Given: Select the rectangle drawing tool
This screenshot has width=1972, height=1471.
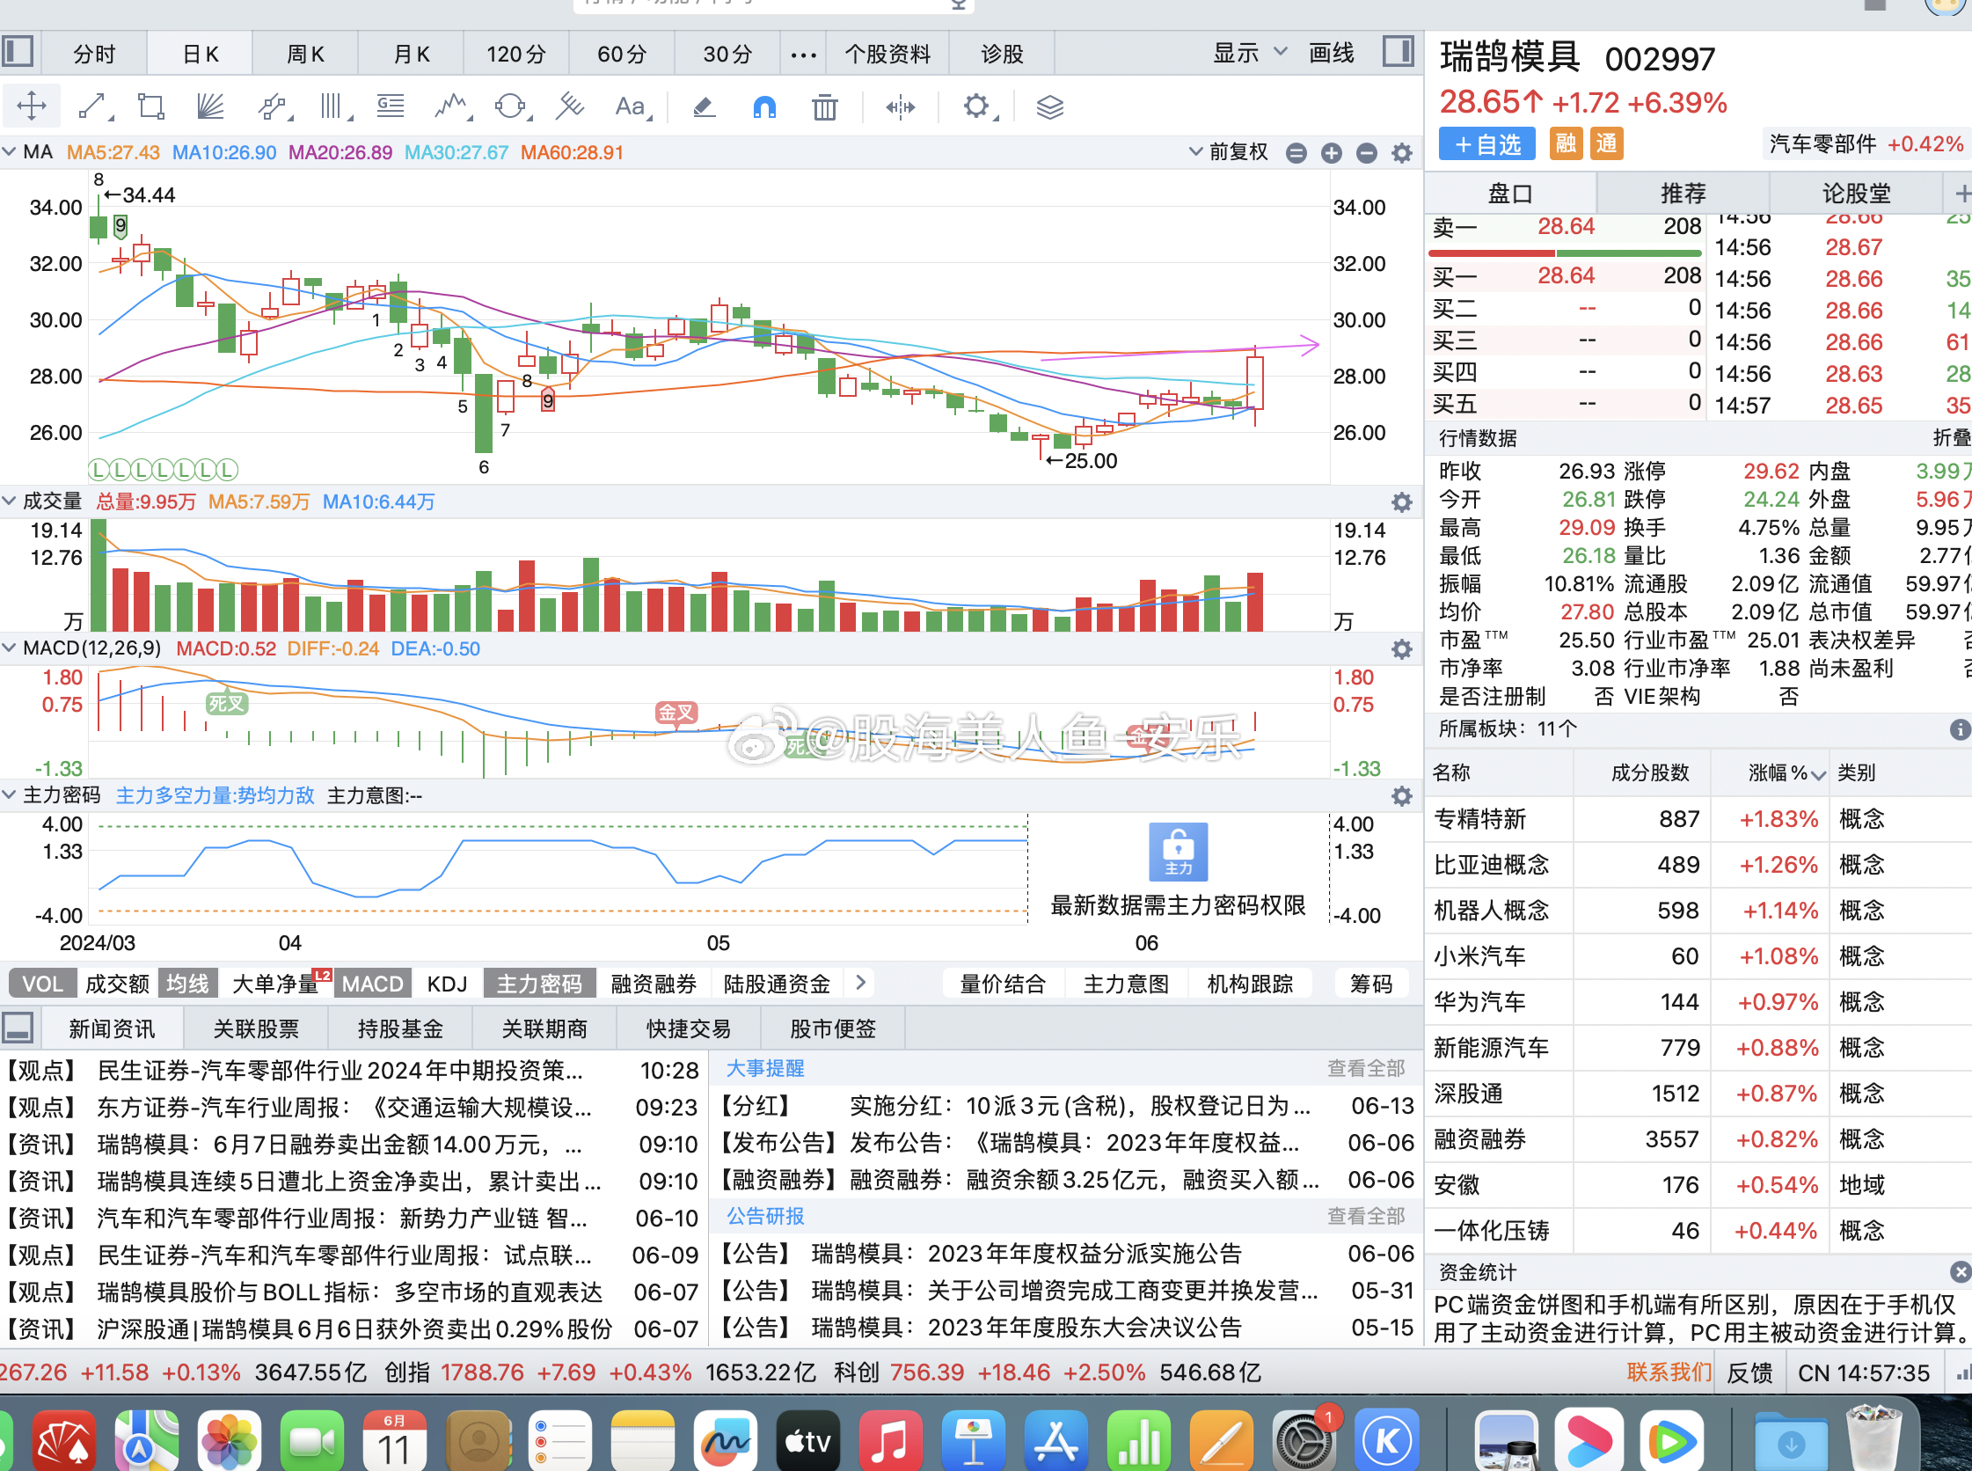Looking at the screenshot, I should click(x=150, y=106).
